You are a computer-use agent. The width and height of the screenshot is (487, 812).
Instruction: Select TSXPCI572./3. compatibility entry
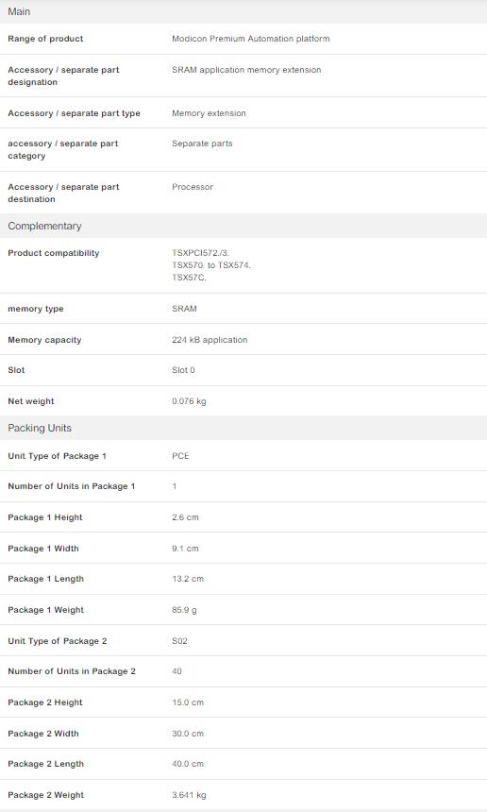(200, 253)
